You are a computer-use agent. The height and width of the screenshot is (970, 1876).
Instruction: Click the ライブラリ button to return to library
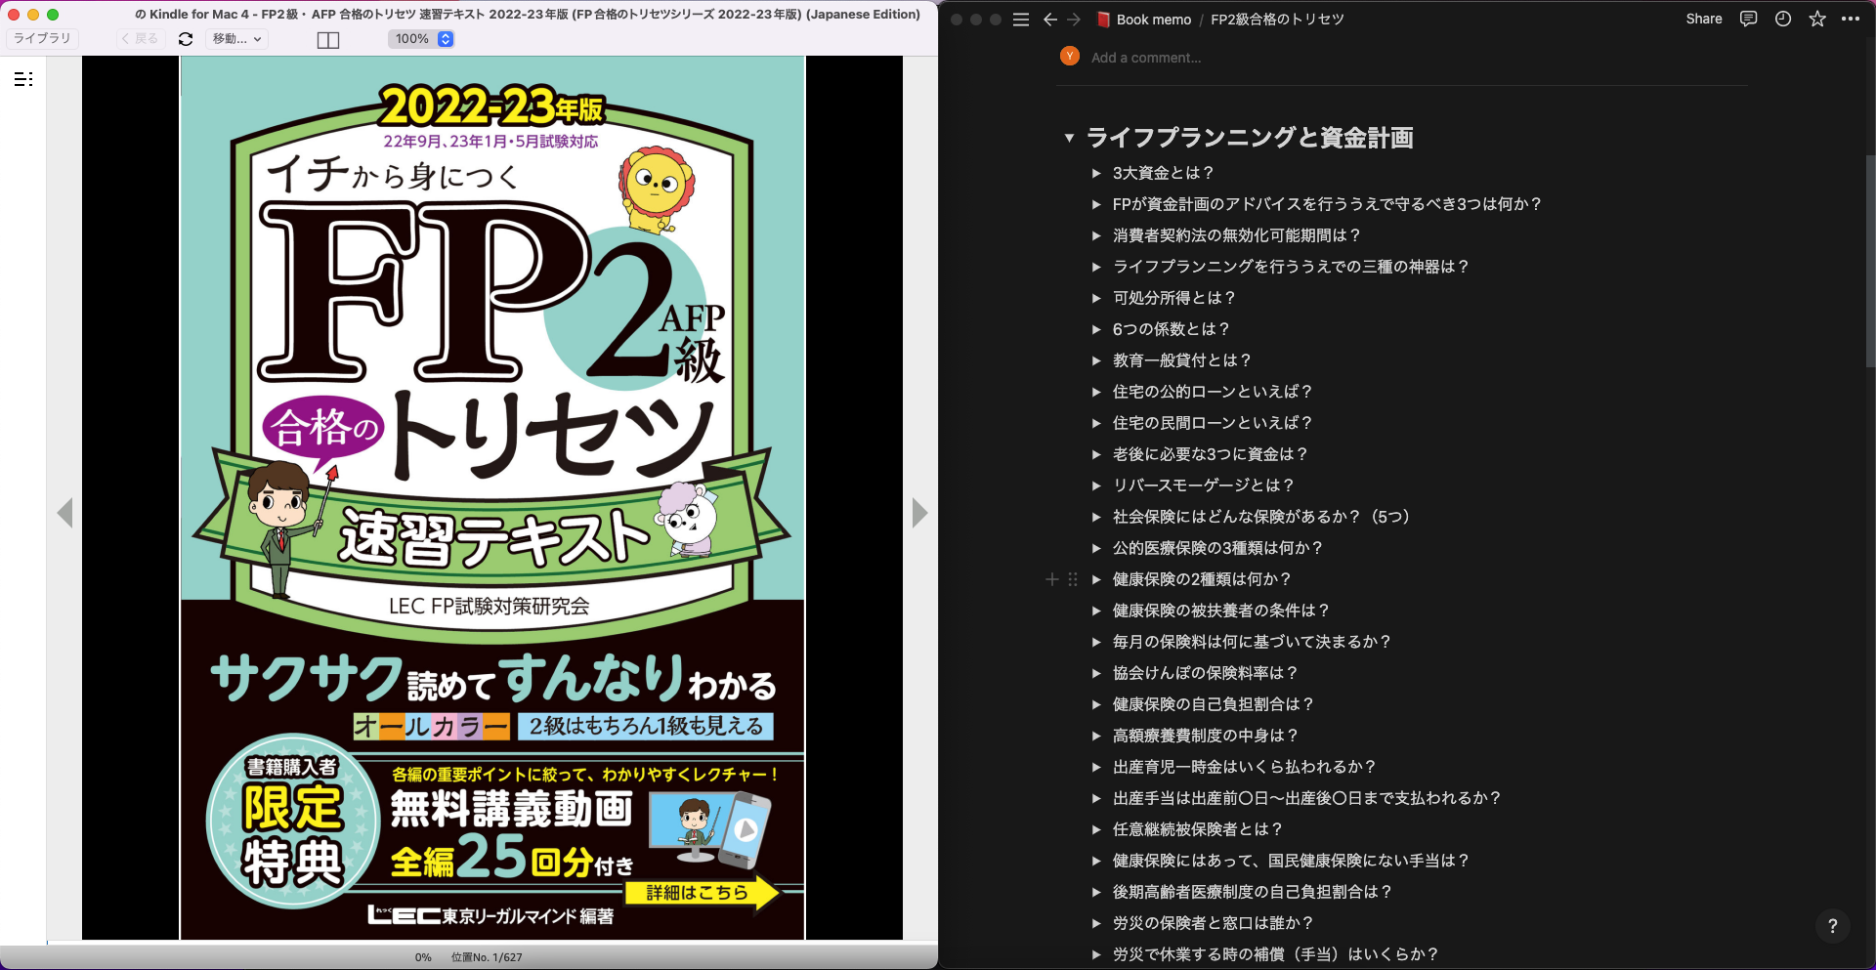43,38
